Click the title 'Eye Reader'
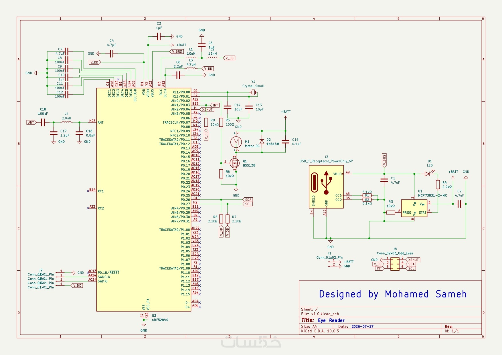Screen dimensions: 502x355 tap(331, 320)
